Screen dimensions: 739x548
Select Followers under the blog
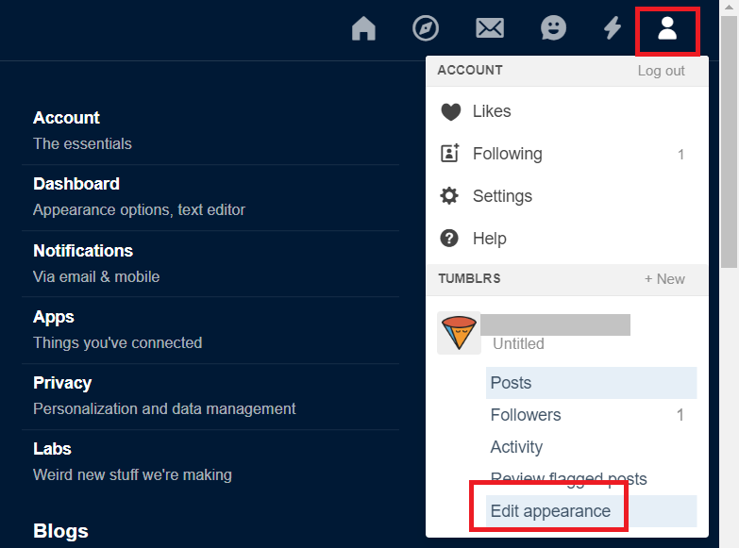(x=591, y=415)
